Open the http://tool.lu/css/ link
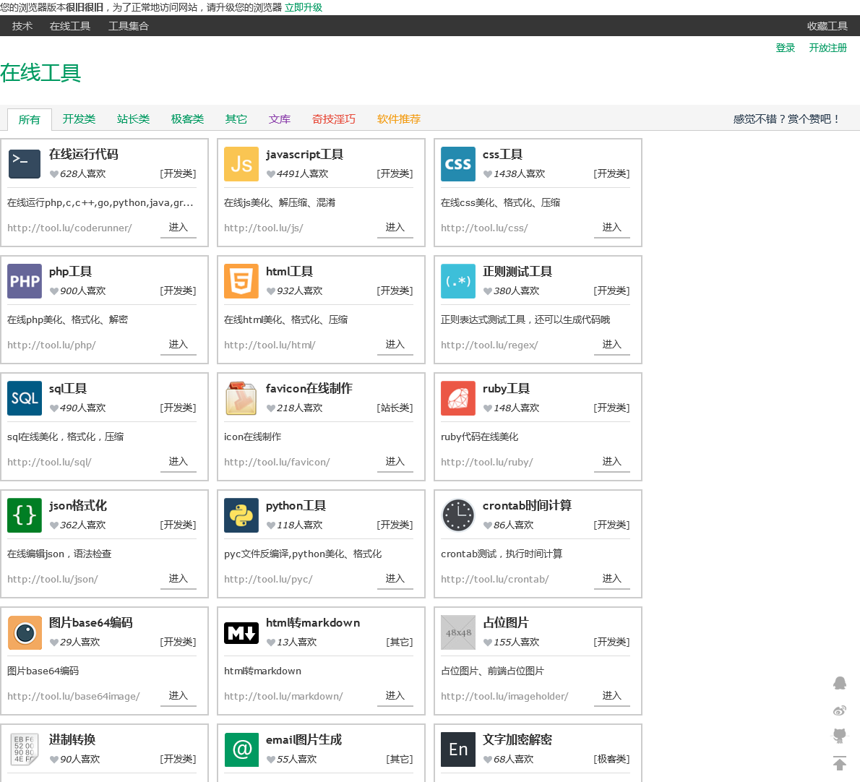 click(484, 228)
